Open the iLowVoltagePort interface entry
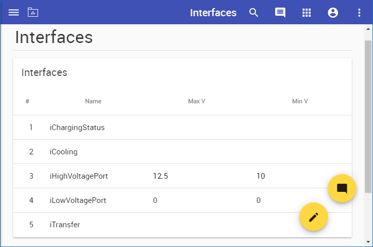373x247 pixels. click(78, 200)
